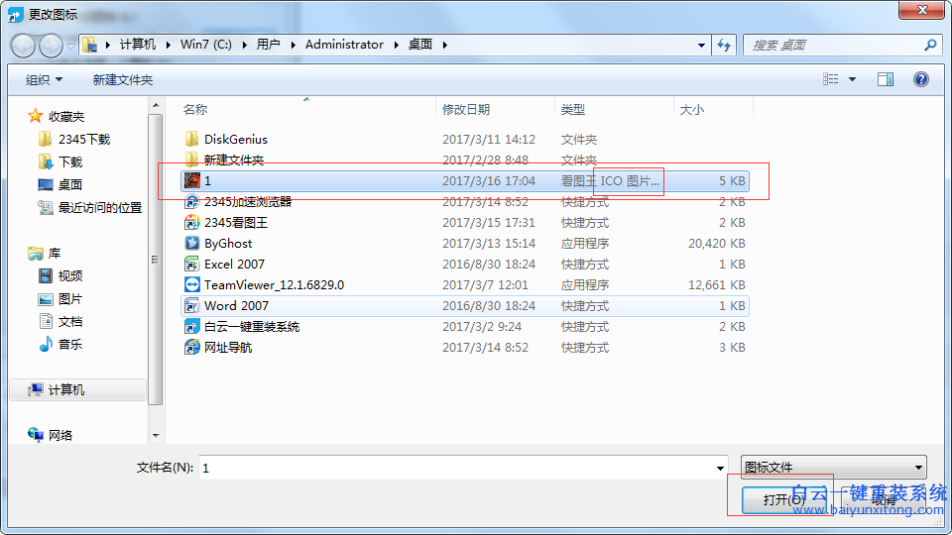Close the 更改图标 dialog
952x535 pixels.
point(921,10)
